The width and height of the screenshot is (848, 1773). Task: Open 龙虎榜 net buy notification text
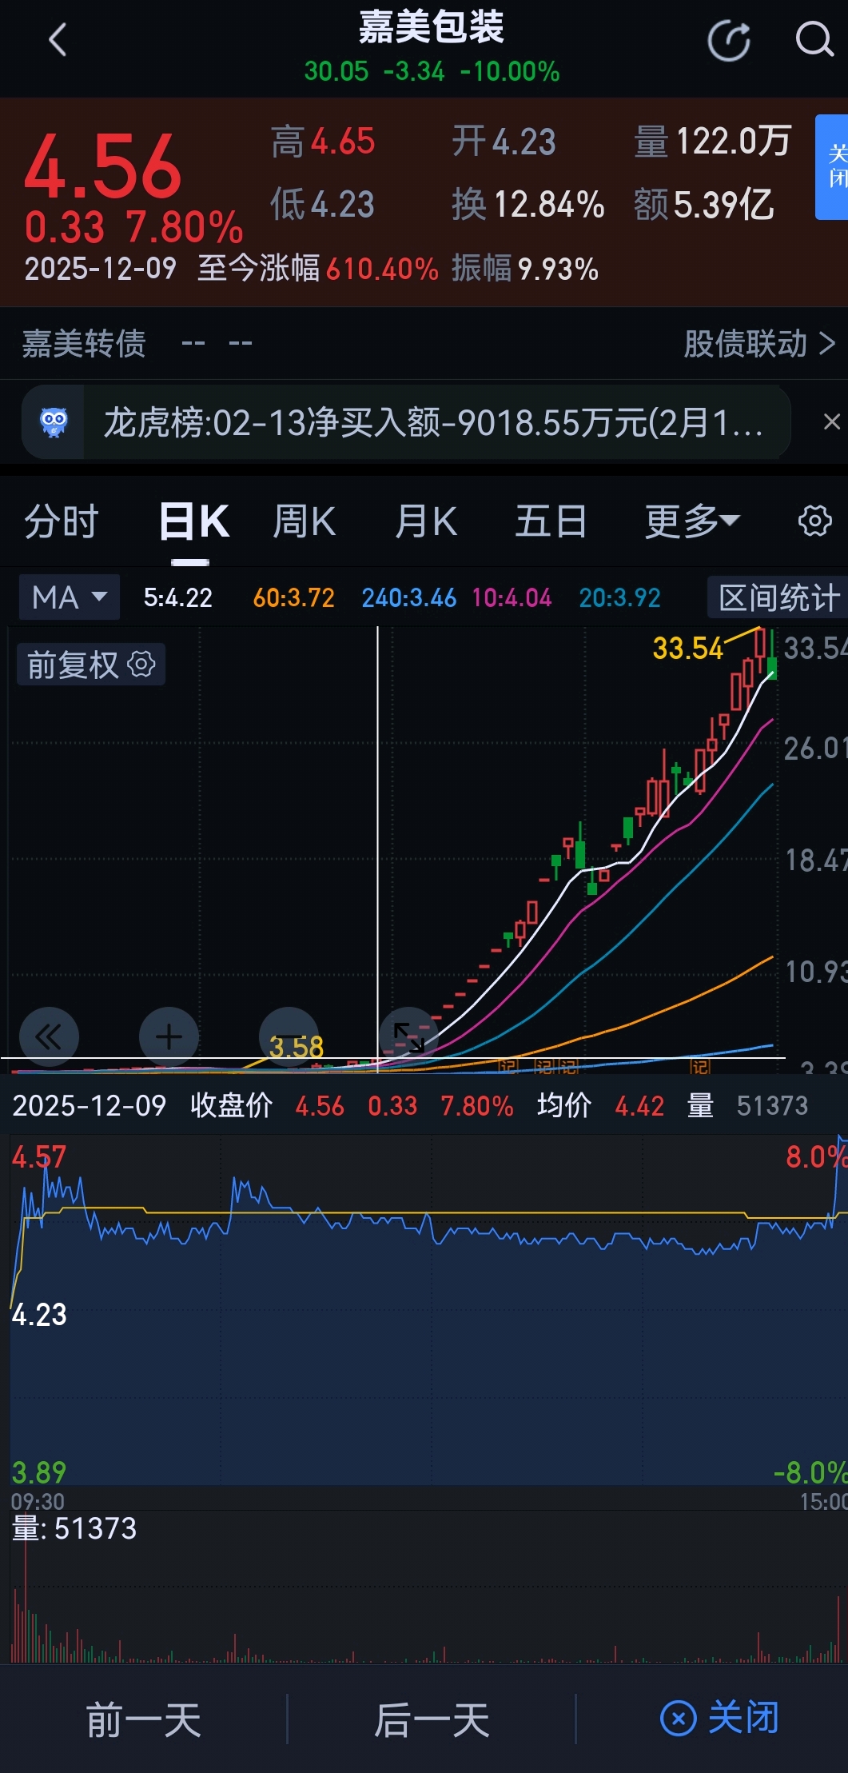pos(433,422)
